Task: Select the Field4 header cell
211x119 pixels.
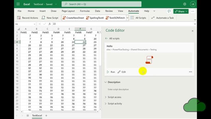Action: [58, 32]
